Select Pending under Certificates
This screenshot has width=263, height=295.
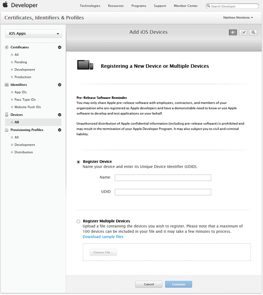click(21, 62)
